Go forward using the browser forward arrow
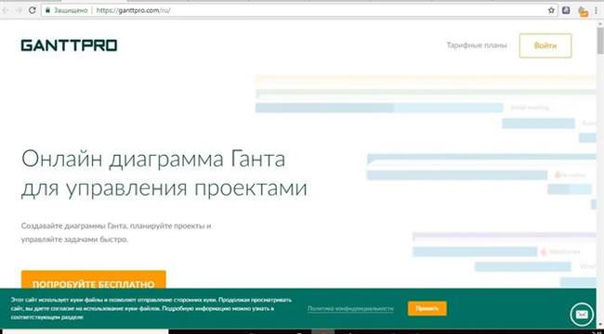 (19, 10)
